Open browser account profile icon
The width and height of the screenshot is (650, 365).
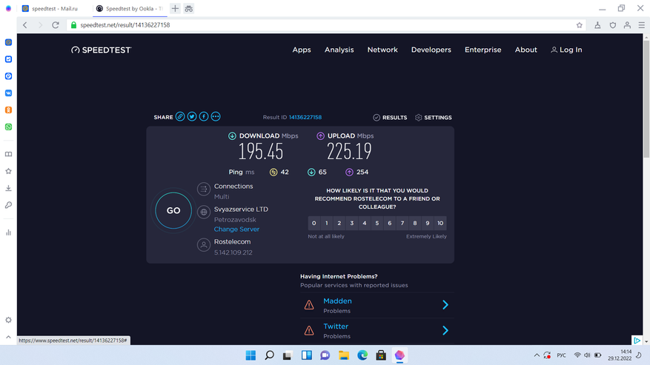click(627, 25)
